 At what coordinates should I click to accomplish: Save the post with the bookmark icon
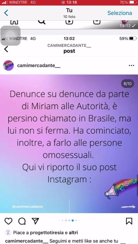click(129, 221)
